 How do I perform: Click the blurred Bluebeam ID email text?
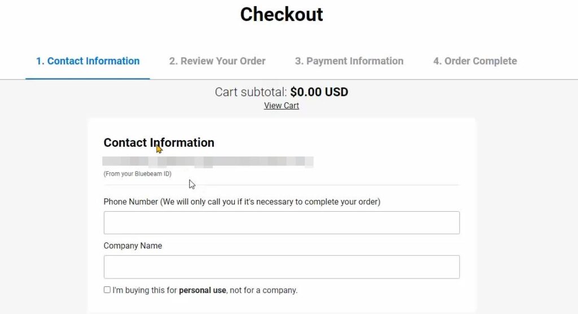coord(208,162)
